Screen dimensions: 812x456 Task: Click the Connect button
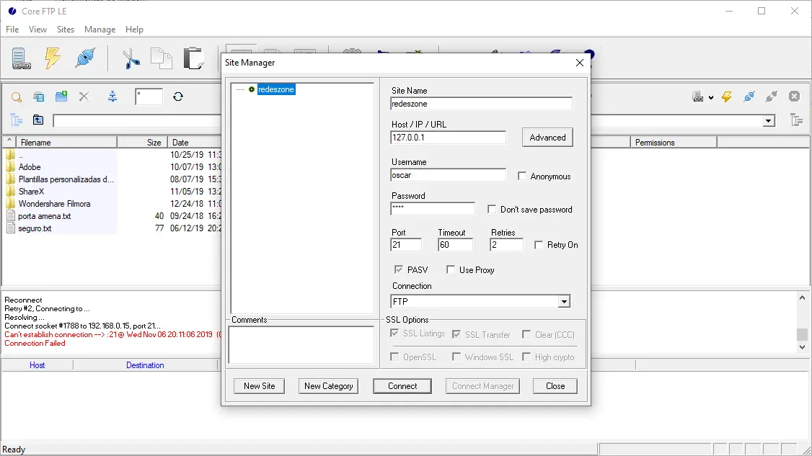(x=402, y=386)
